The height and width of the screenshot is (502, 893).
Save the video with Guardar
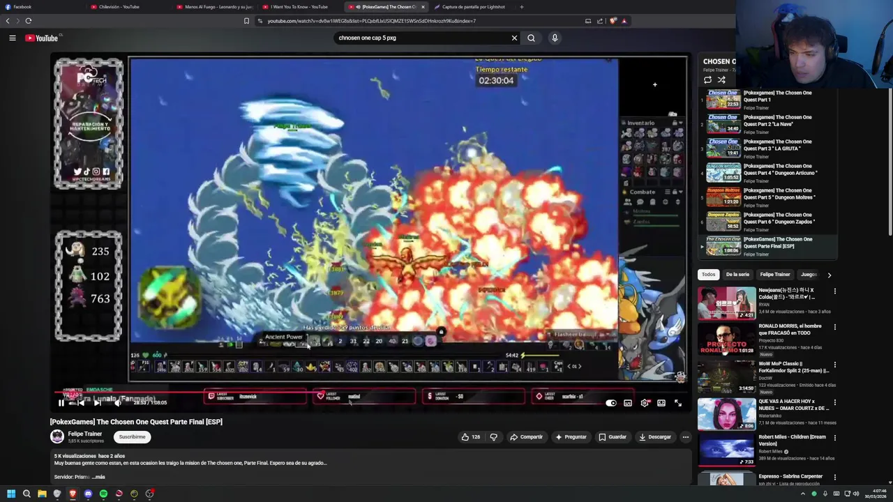point(613,437)
